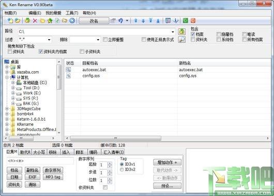Screen dimensions: 274x196
Task: Click the move-to-top arrow icon
Action: pos(150,21)
